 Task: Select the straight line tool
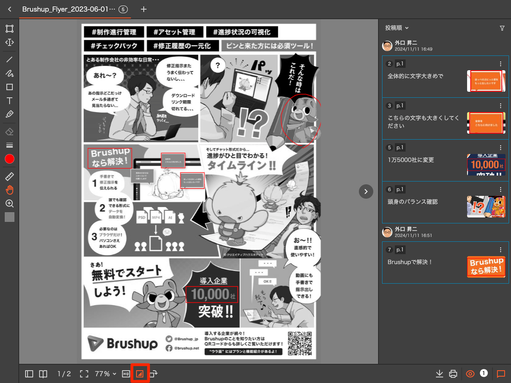point(10,59)
